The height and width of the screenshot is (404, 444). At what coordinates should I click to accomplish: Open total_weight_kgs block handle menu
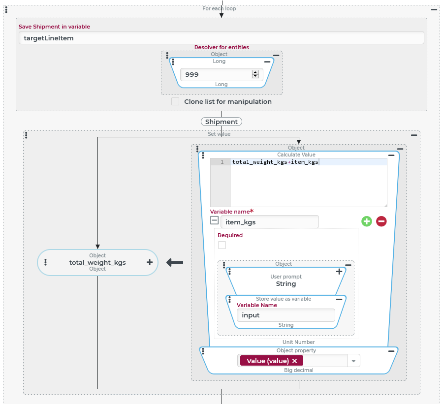(46, 262)
